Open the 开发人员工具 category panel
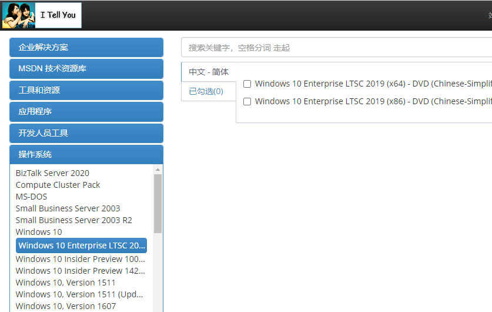Screen dimensions: 492x312 coord(86,134)
